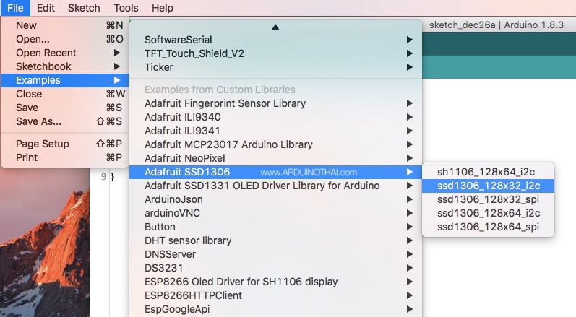Expand Adafruit SSD1331 OLED Driver Library examples

pos(275,186)
